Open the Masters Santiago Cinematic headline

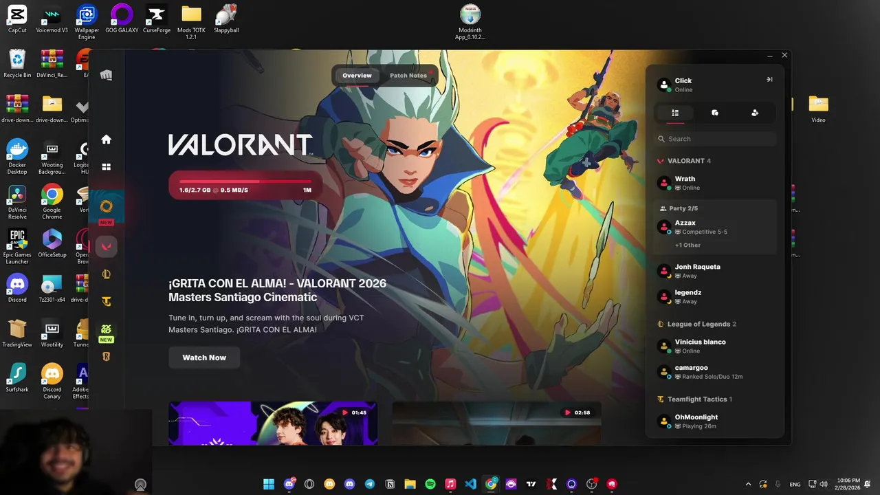(x=277, y=290)
